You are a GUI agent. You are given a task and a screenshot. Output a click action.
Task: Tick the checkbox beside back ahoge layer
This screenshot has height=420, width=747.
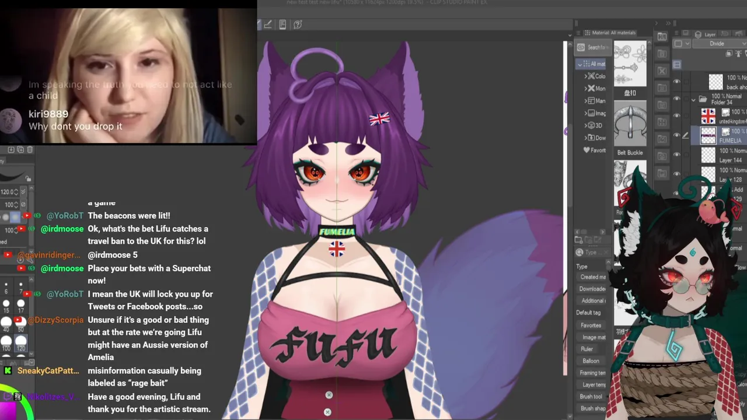686,82
